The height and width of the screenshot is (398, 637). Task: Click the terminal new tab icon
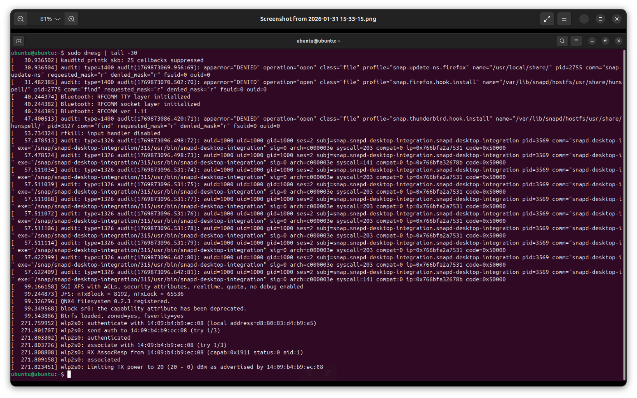tap(18, 41)
